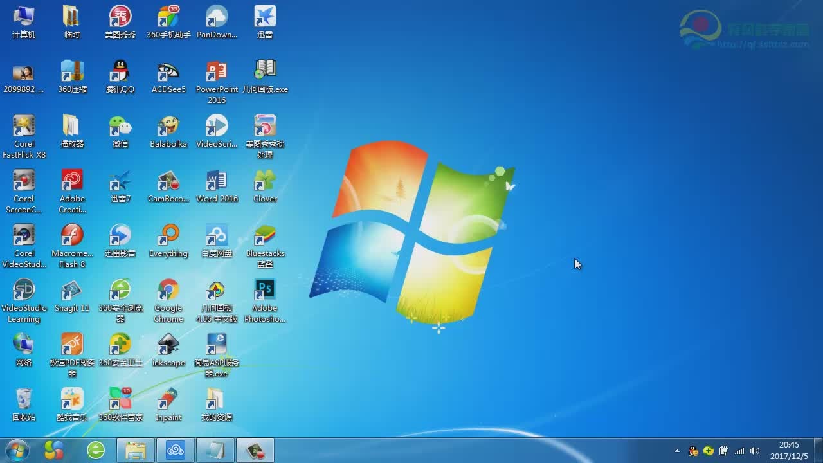Launch 360安全卫士 shortcut
Image resolution: width=823 pixels, height=463 pixels.
pyautogui.click(x=120, y=350)
